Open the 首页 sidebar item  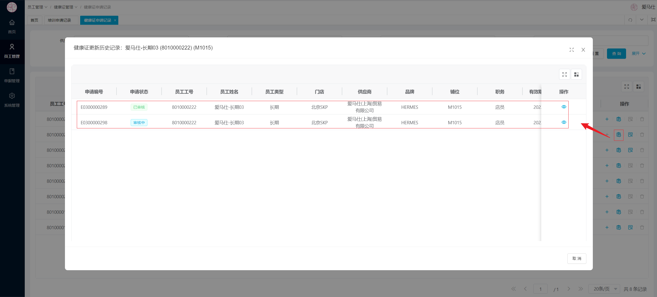[12, 27]
